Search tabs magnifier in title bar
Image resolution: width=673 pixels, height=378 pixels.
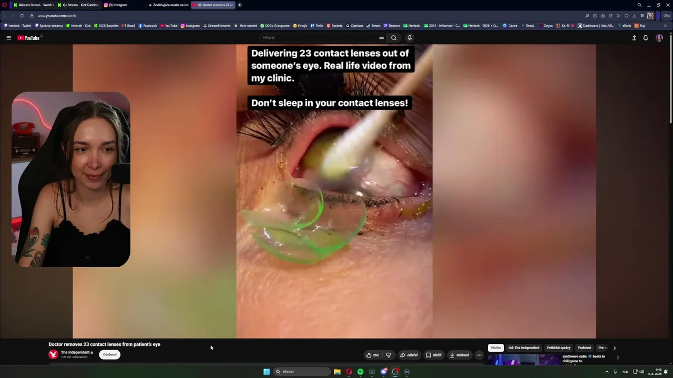pos(639,5)
